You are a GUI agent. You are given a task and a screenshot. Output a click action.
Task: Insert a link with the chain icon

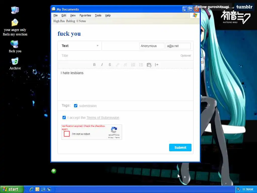click(117, 65)
